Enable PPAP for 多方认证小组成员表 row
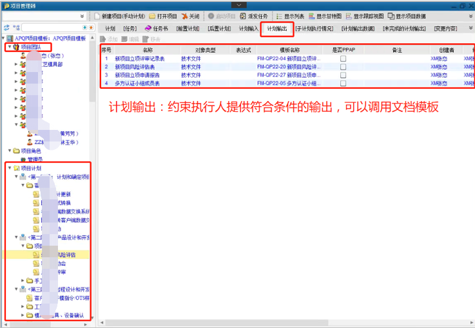This screenshot has height=328, width=475. pyautogui.click(x=344, y=83)
